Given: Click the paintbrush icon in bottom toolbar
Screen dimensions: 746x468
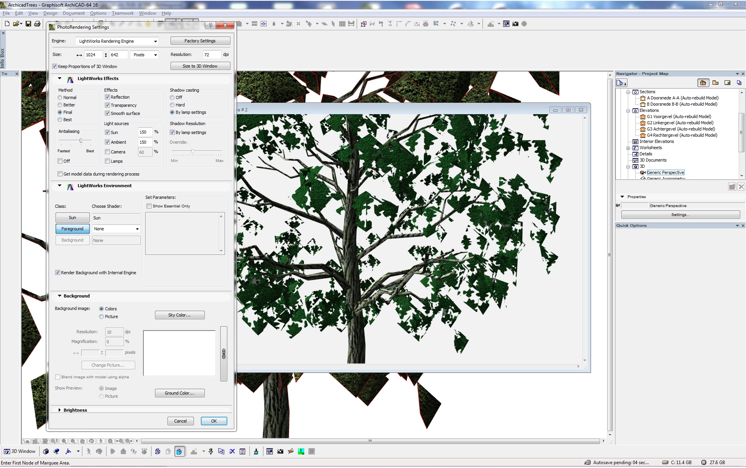Looking at the screenshot, I should (256, 451).
